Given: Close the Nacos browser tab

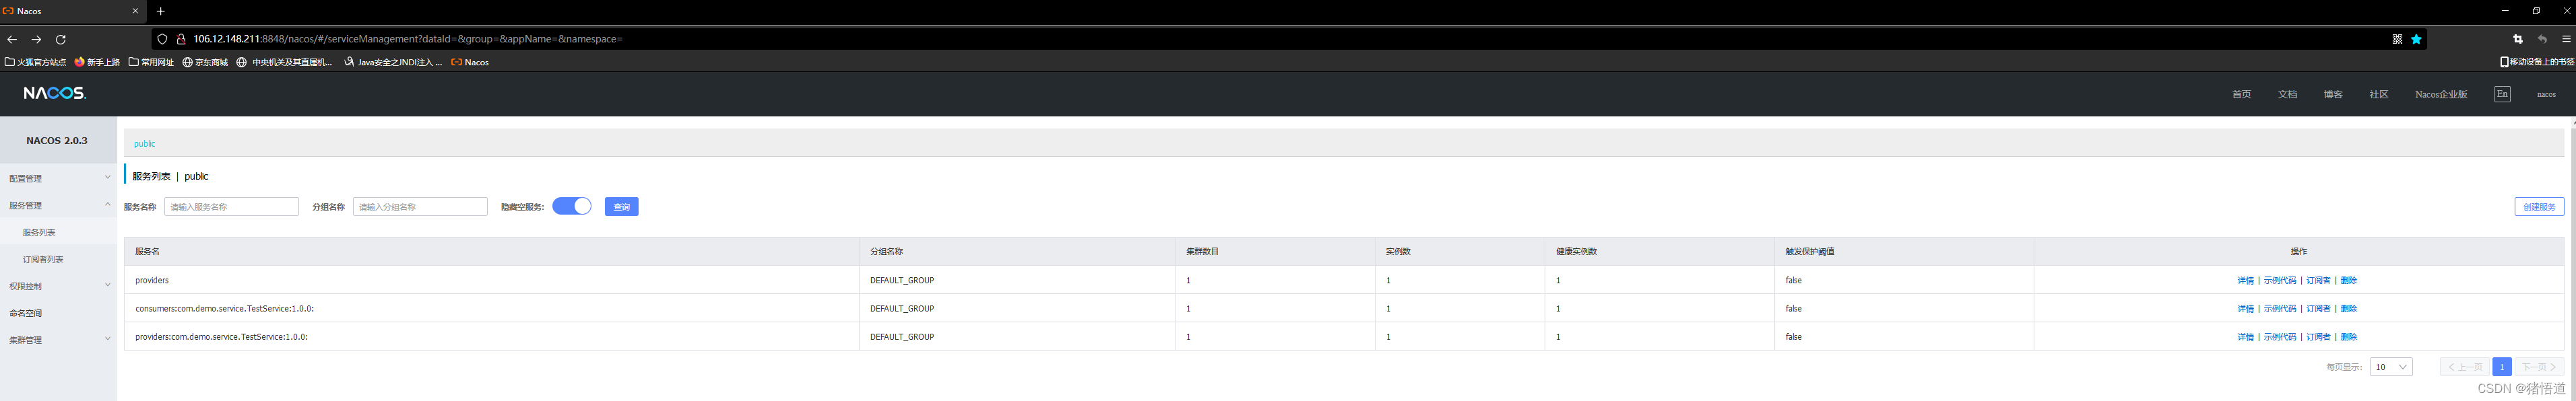Looking at the screenshot, I should coord(136,11).
